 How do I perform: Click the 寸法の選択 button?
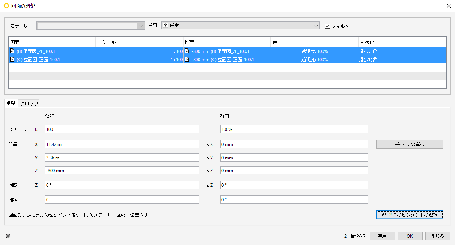point(410,144)
